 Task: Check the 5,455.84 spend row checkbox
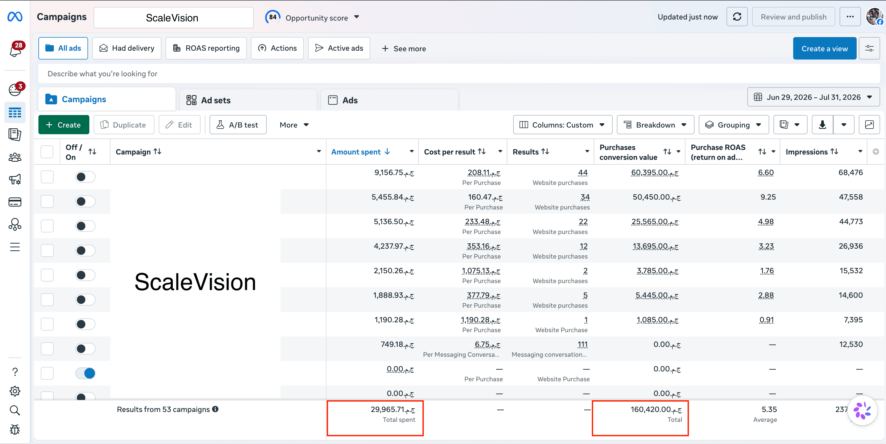coord(47,201)
